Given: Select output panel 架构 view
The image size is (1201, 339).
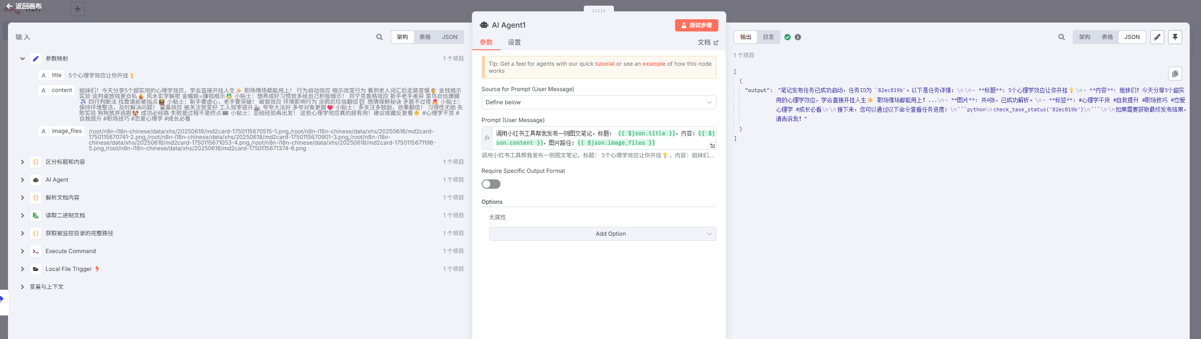Looking at the screenshot, I should click(x=1084, y=37).
